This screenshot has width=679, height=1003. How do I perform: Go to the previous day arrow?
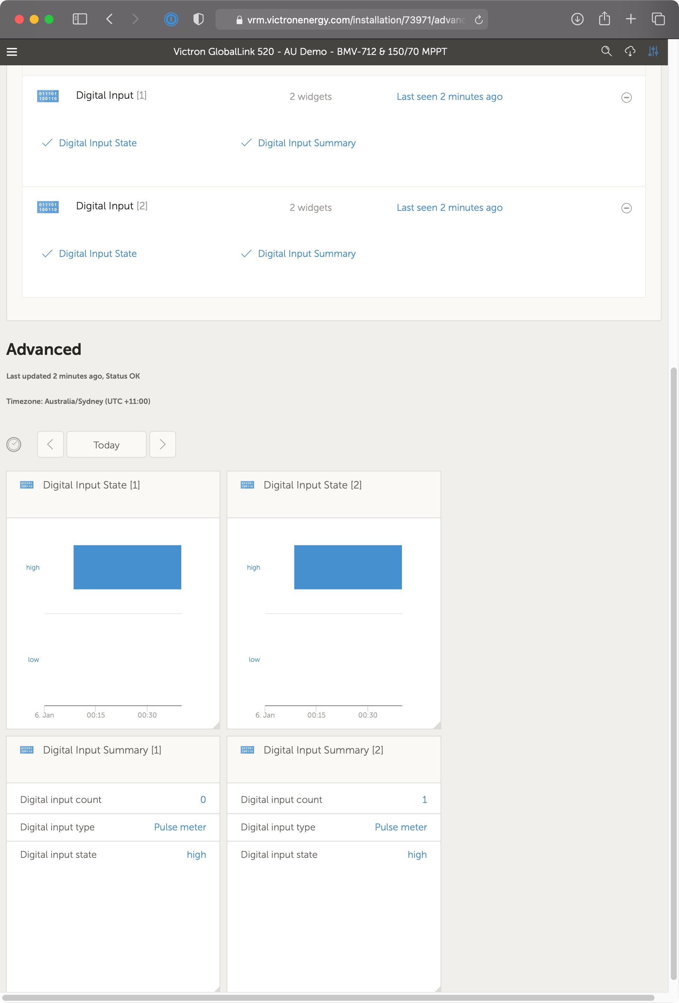click(x=50, y=444)
